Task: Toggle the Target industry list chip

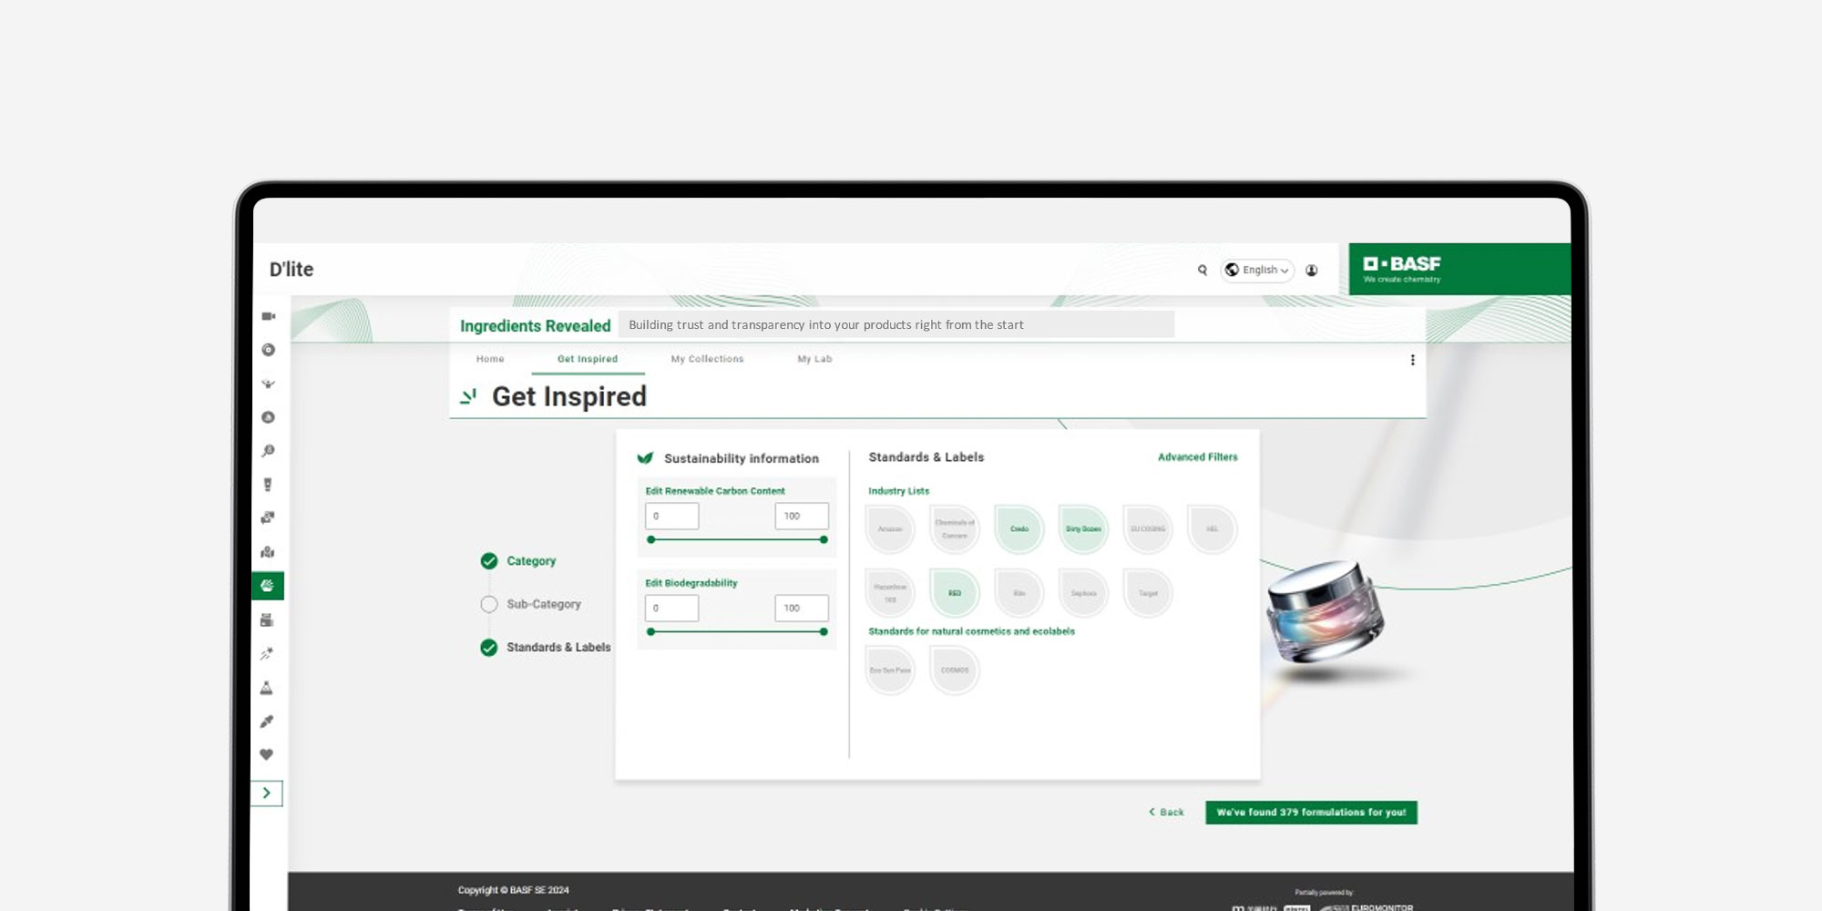Action: [1148, 594]
